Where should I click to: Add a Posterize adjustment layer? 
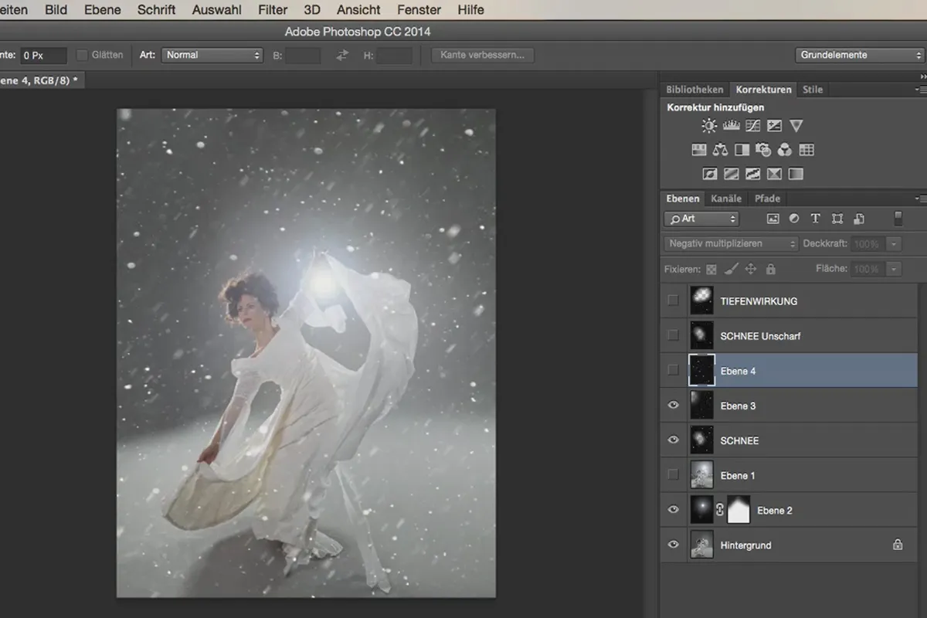(732, 174)
